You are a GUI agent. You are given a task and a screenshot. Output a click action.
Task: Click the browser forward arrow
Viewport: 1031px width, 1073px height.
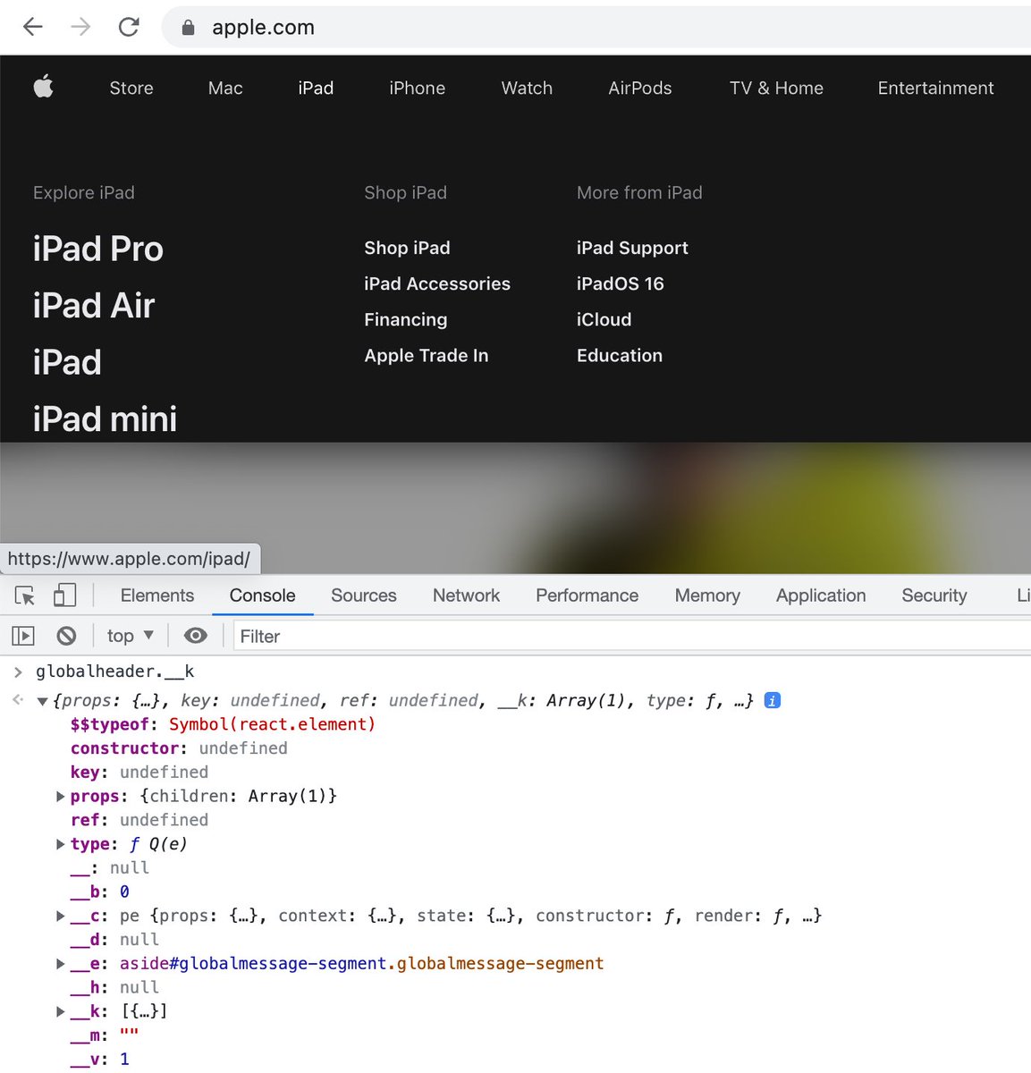80,27
